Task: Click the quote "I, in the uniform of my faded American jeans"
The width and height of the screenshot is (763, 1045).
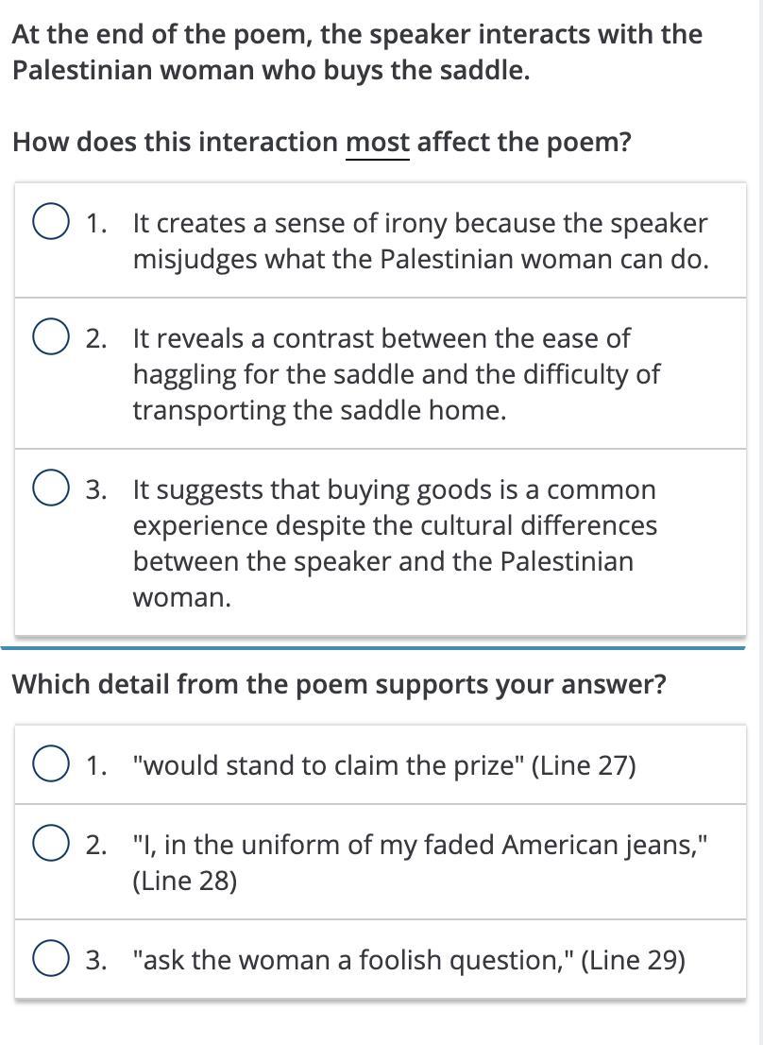Action: click(419, 845)
